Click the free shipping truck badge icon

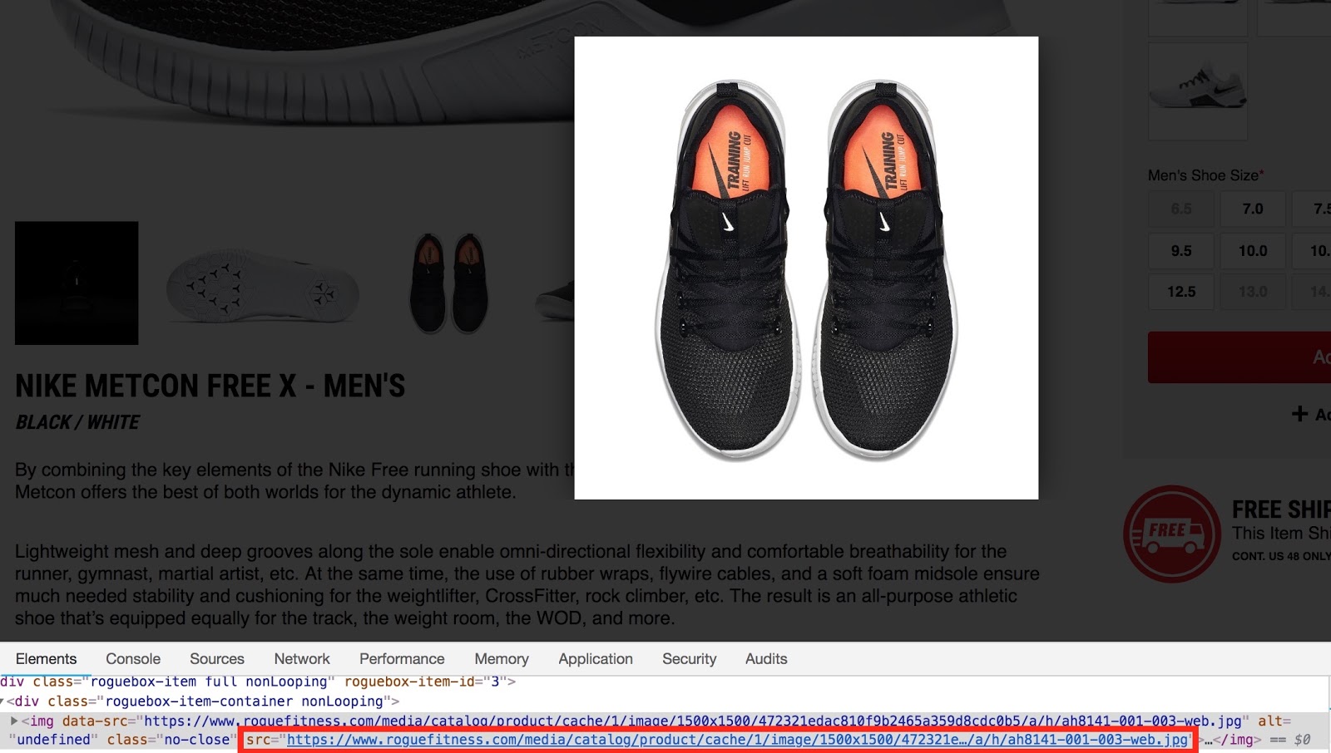[1172, 534]
